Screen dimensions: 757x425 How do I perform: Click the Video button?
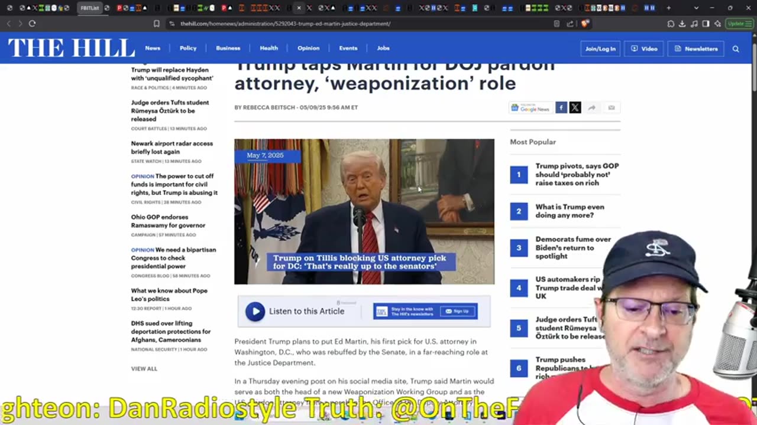(644, 49)
